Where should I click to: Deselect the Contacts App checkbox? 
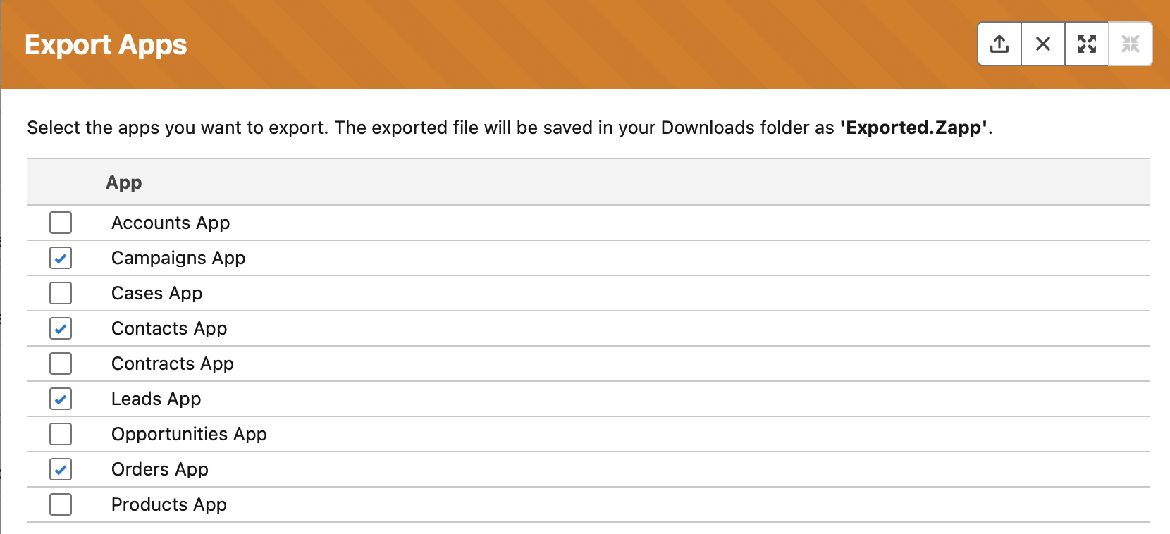coord(61,328)
